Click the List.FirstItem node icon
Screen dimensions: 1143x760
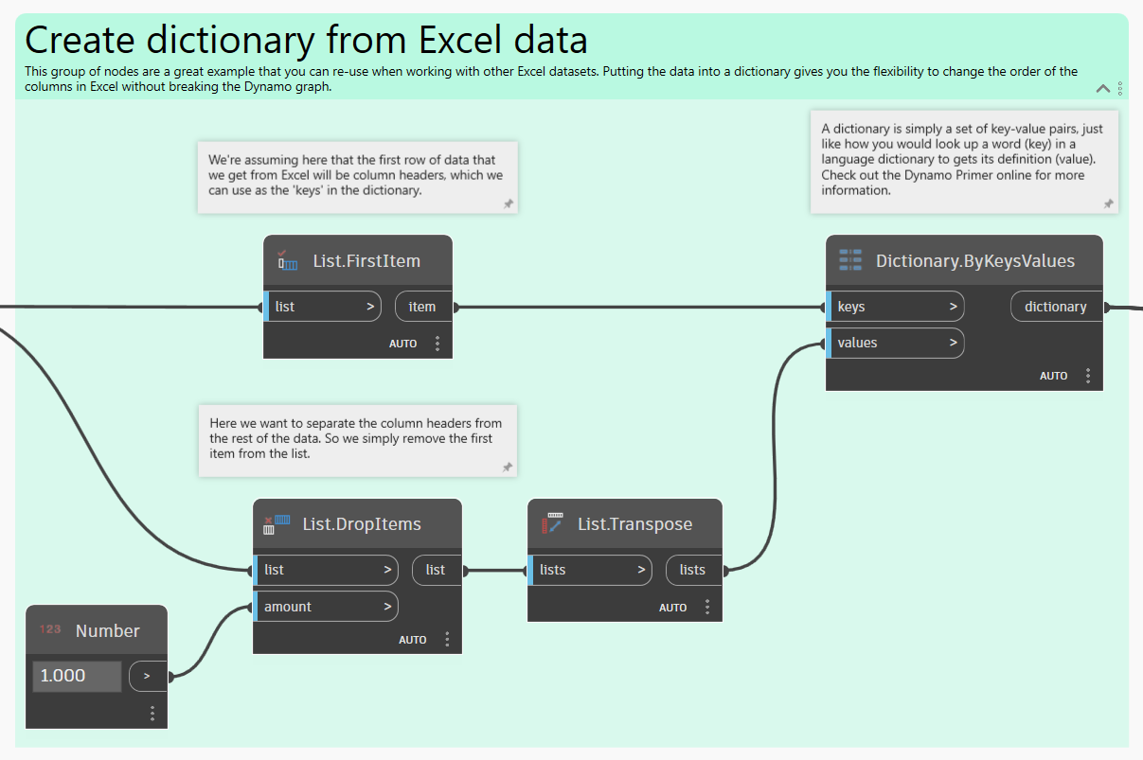287,260
